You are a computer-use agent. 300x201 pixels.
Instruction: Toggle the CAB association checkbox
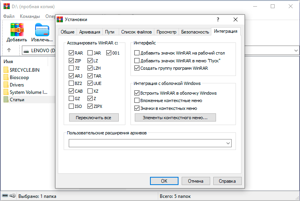point(71,91)
